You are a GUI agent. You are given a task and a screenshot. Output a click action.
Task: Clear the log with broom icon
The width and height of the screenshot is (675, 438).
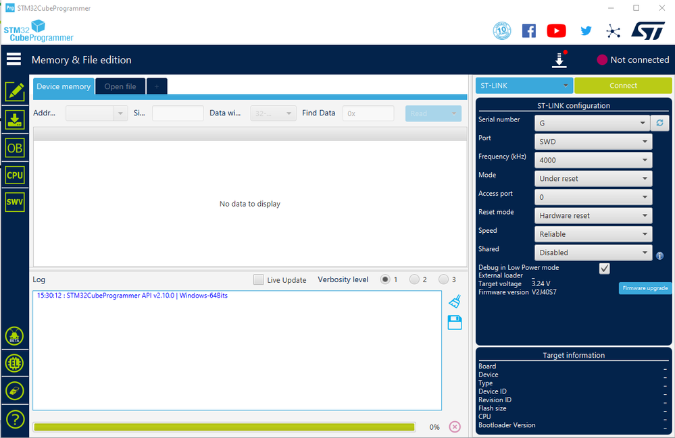click(x=455, y=301)
